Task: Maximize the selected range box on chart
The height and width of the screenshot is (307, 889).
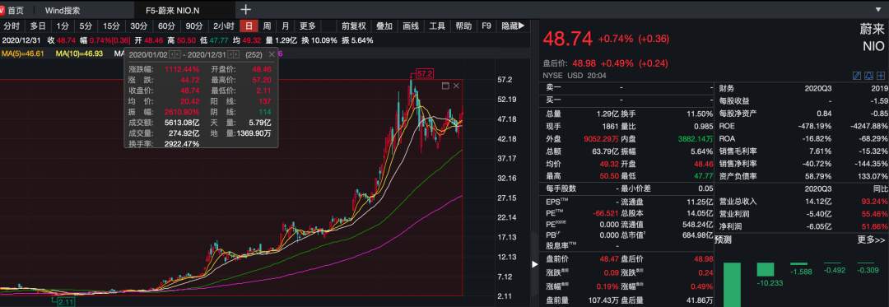Action: [445, 86]
